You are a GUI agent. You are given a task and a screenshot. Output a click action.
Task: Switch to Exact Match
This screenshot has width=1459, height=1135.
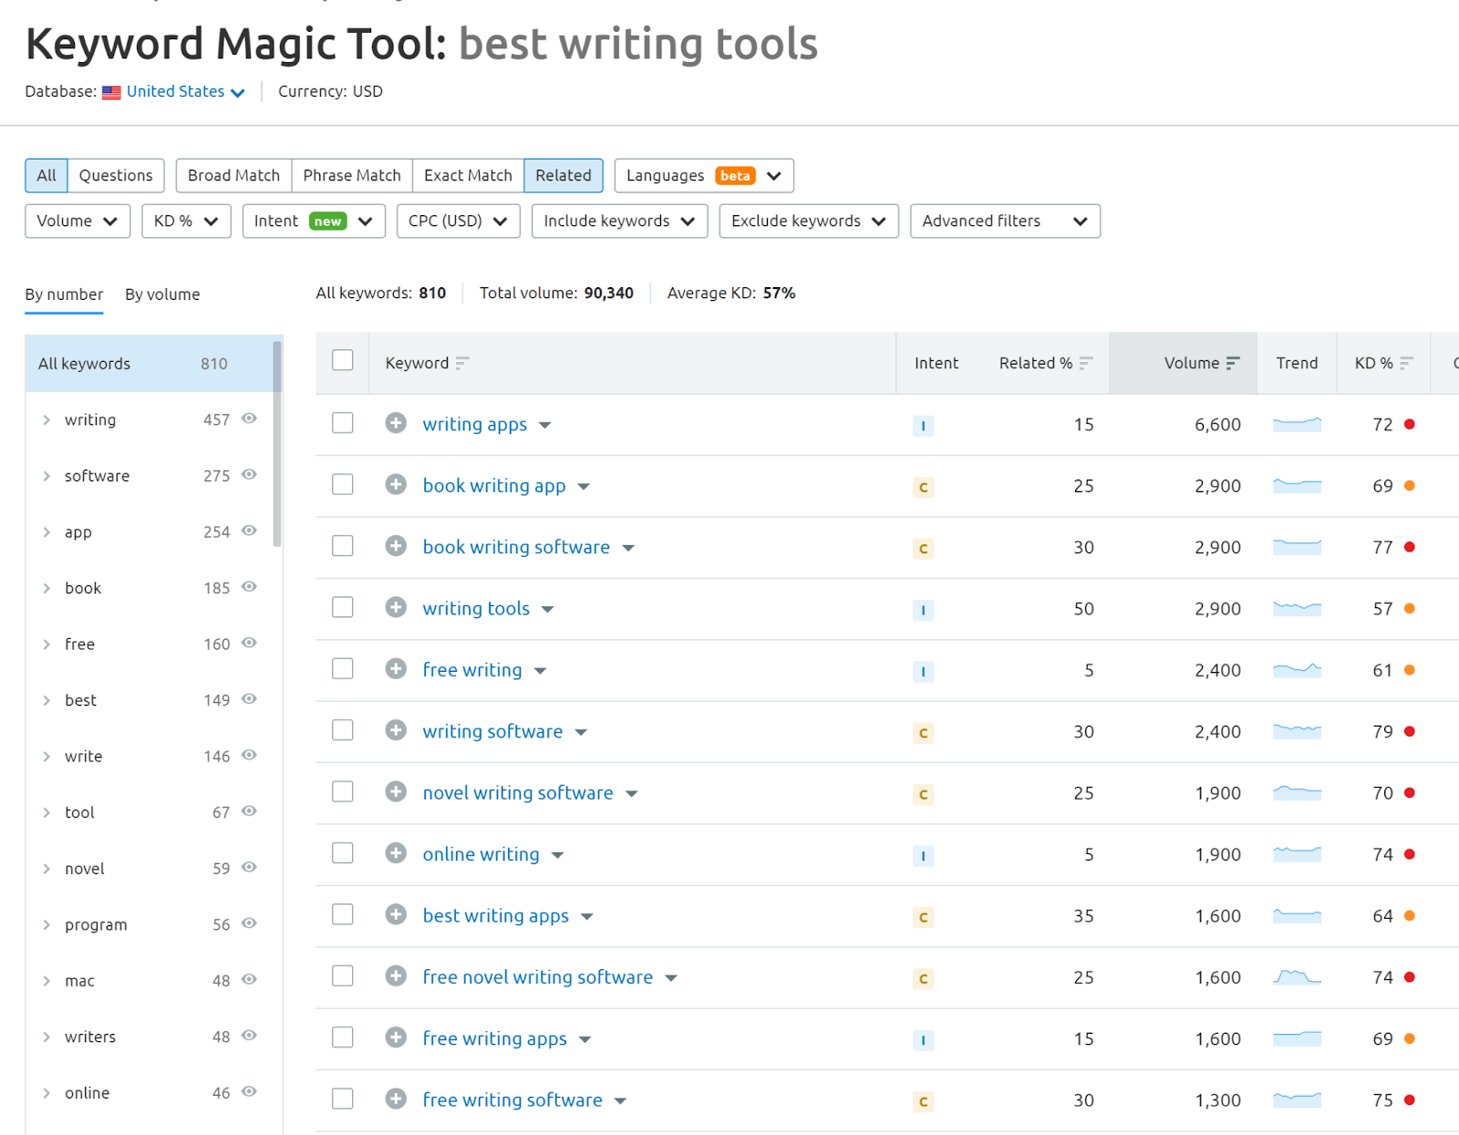click(468, 176)
